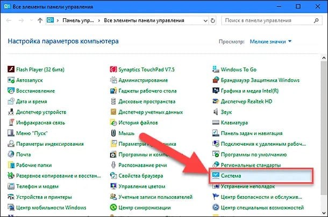The width and height of the screenshot is (328, 217).
Task: Click the control panel icon in address bar
Action: (50, 20)
